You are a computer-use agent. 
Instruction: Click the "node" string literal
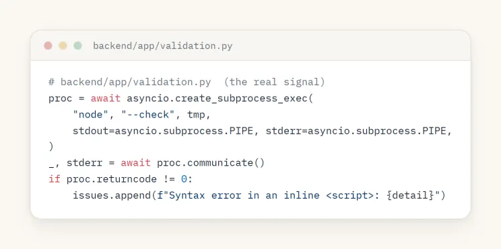click(x=91, y=115)
